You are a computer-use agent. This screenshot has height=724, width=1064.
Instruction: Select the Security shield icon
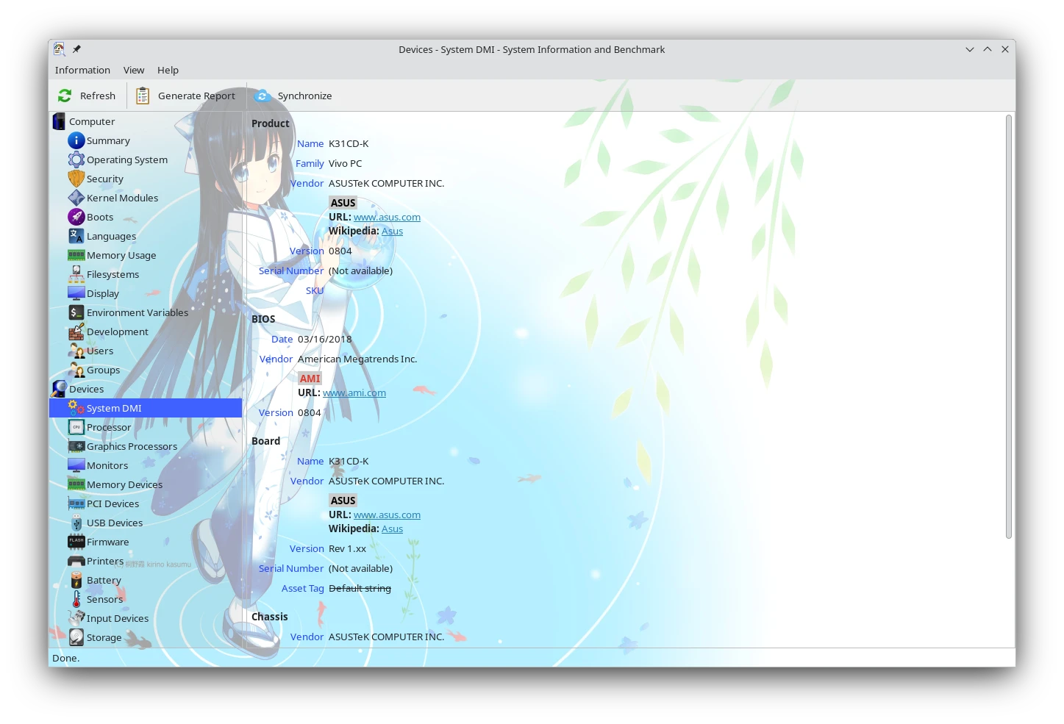76,179
